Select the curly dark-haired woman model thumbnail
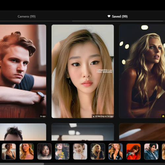Viewport: 165px width, 165px height. pyautogui.click(x=45, y=151)
